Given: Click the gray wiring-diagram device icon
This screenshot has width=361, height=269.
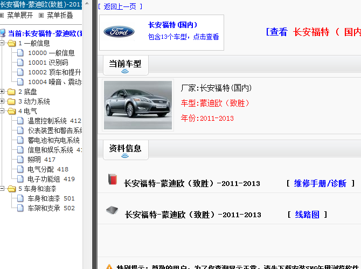Looking at the screenshot, I should click(x=112, y=210).
